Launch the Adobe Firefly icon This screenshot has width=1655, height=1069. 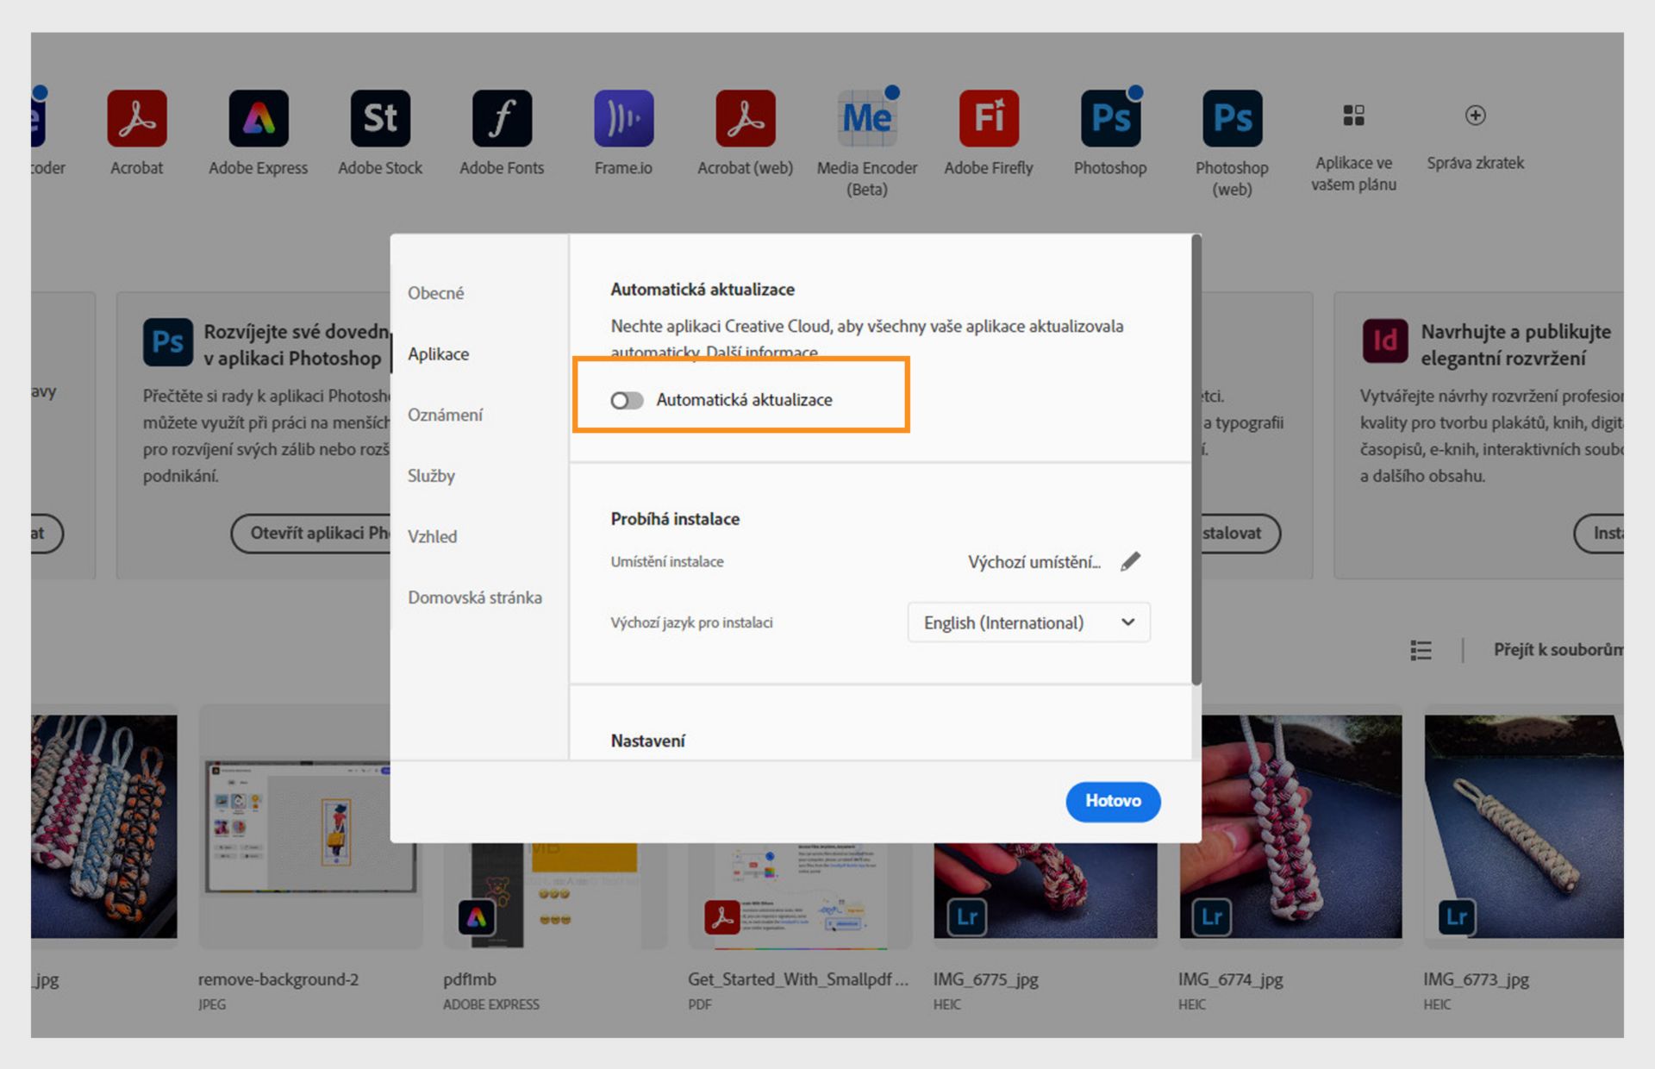click(989, 118)
